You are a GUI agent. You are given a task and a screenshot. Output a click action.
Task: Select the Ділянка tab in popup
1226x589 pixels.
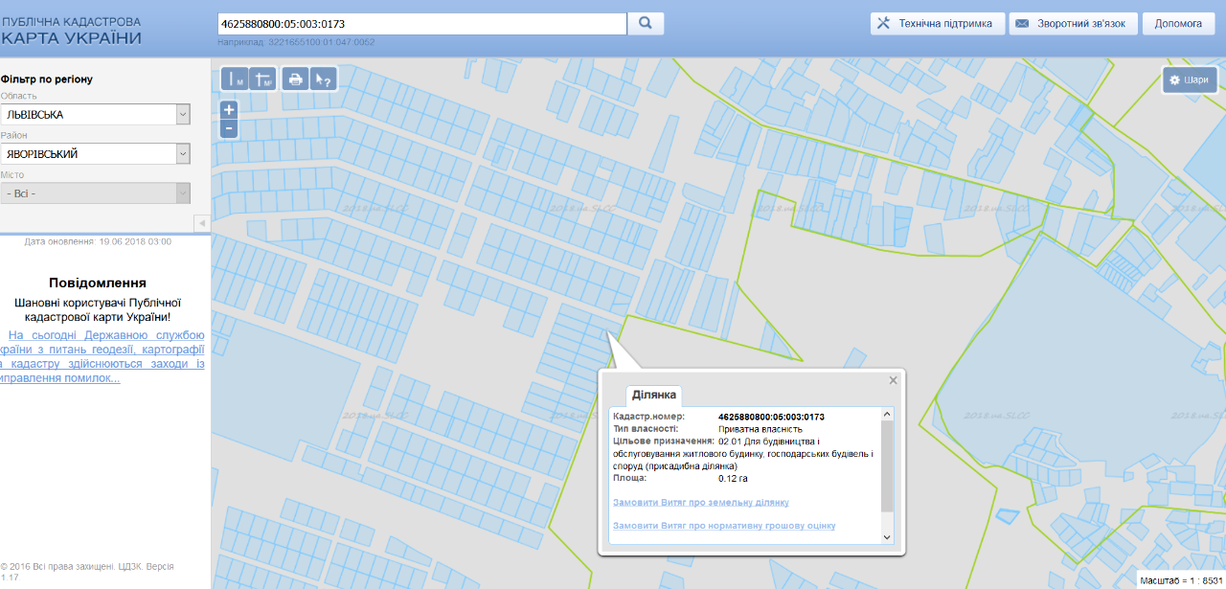[x=654, y=395]
